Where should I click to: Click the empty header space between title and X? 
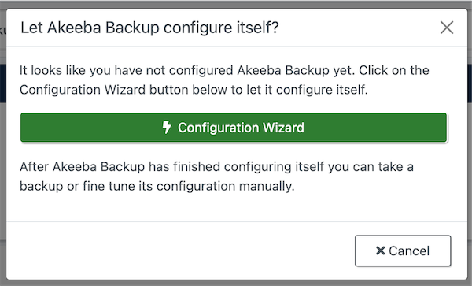point(358,28)
